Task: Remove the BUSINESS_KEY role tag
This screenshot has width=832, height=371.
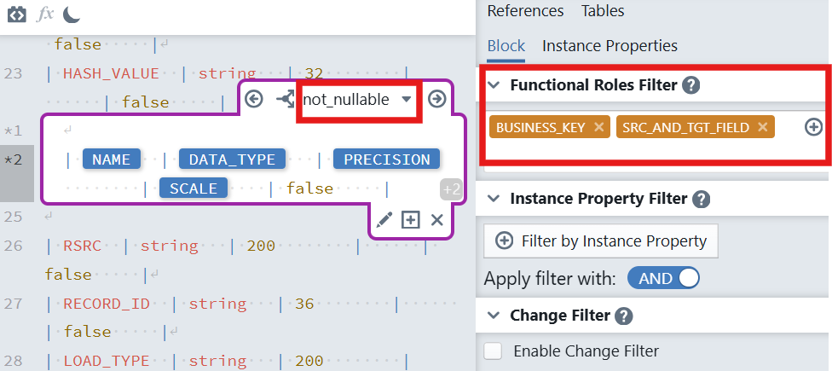Action: [x=598, y=127]
